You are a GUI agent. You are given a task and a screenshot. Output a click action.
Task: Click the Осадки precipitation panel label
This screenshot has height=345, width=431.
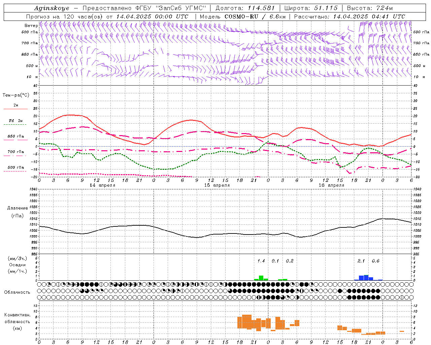17,265
